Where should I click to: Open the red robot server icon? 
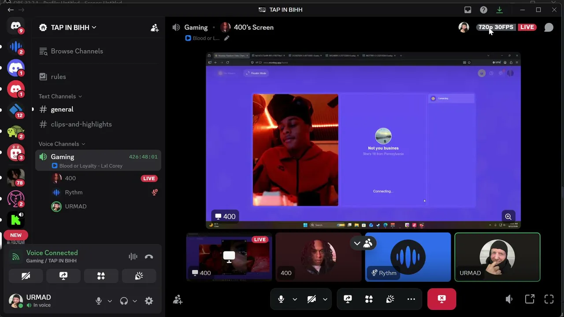click(16, 152)
